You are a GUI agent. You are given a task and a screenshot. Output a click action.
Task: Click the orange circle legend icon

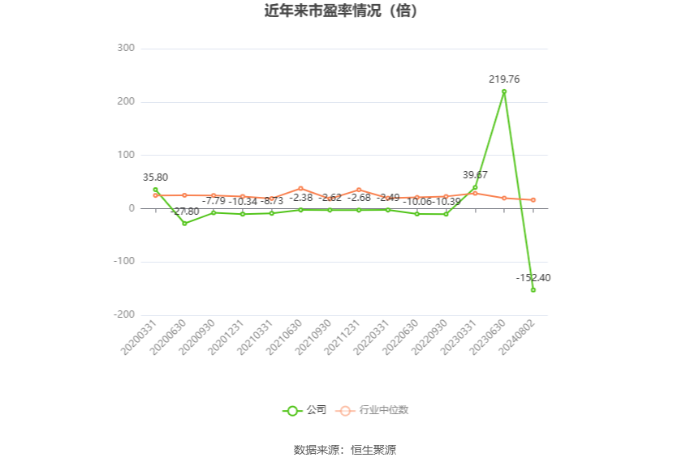(347, 411)
